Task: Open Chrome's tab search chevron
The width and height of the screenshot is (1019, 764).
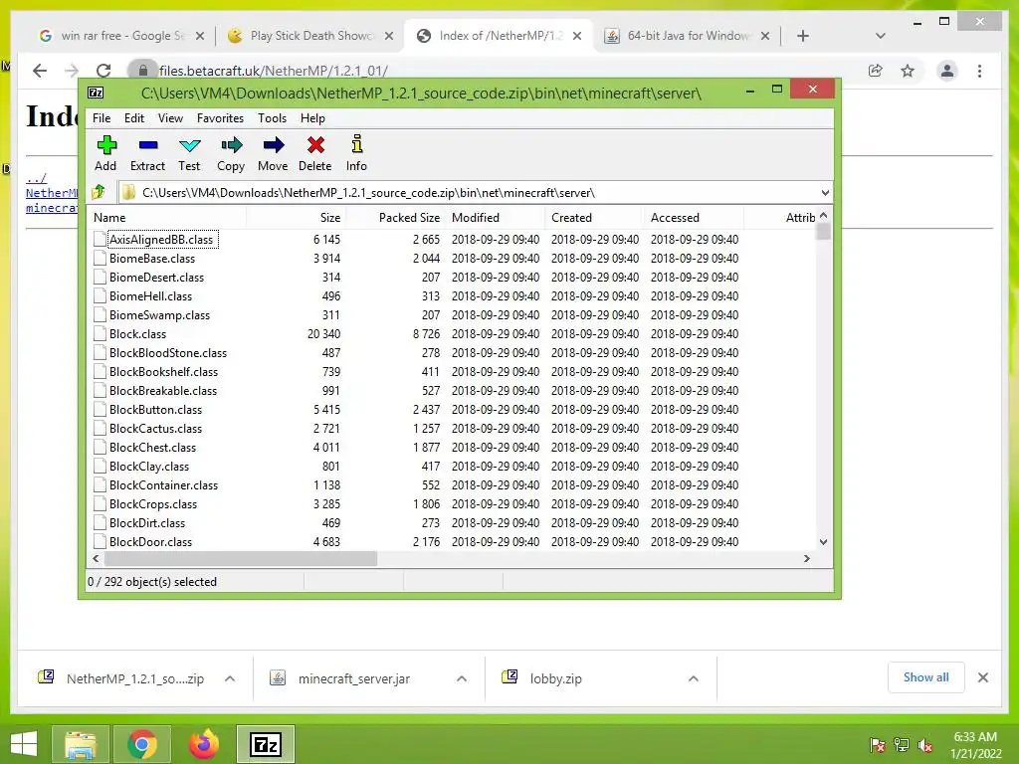Action: coord(880,36)
